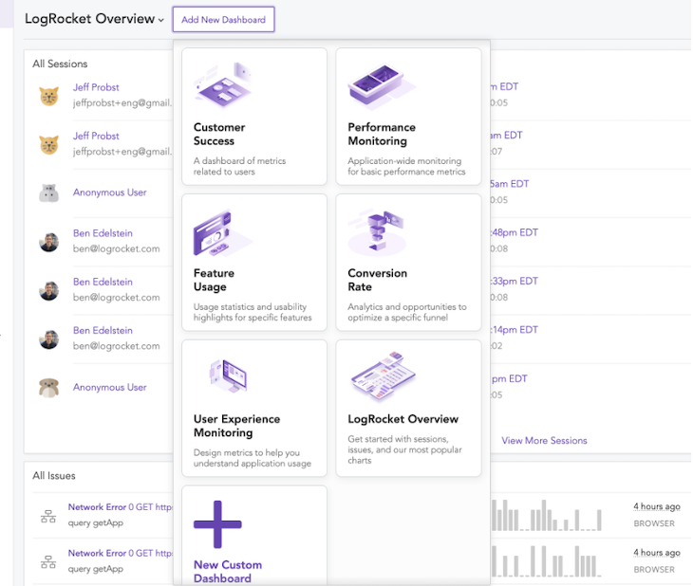Select the LogRocket Overview charts illustration
This screenshot has height=586, width=693.
coord(383,376)
